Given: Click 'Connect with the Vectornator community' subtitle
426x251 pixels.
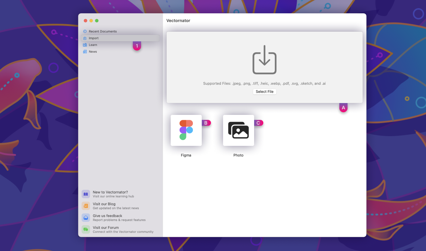Looking at the screenshot, I should point(123,232).
